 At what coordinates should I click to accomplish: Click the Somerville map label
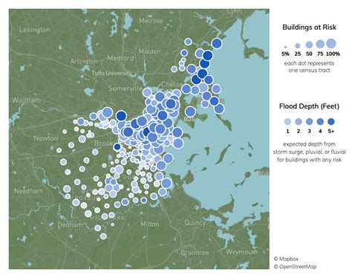126,88
